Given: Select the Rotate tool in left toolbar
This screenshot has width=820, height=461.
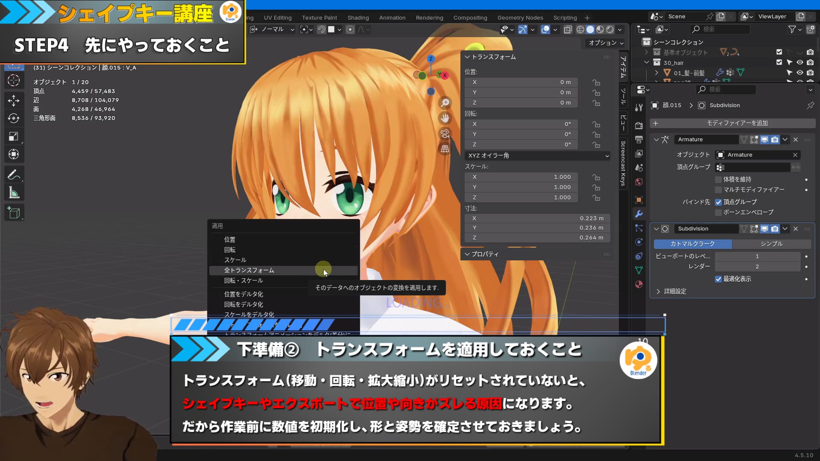Looking at the screenshot, I should [x=14, y=118].
